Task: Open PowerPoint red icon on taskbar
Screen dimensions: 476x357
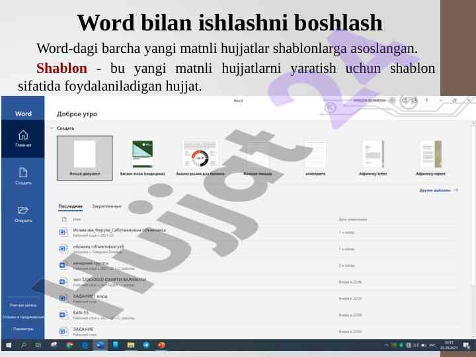Action: [161, 345]
